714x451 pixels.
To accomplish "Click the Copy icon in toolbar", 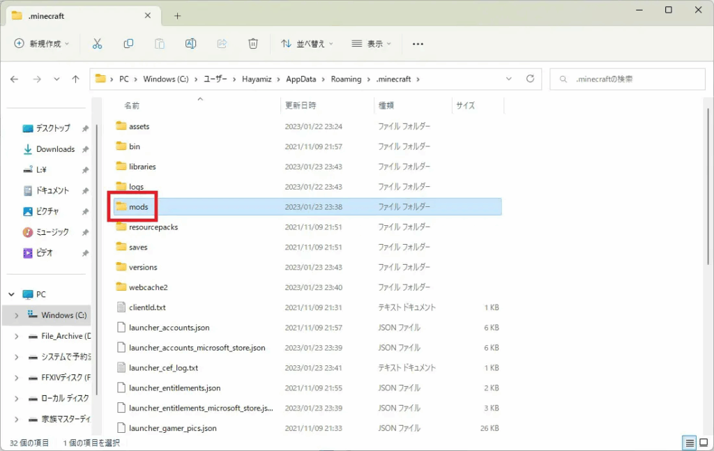I will click(128, 43).
